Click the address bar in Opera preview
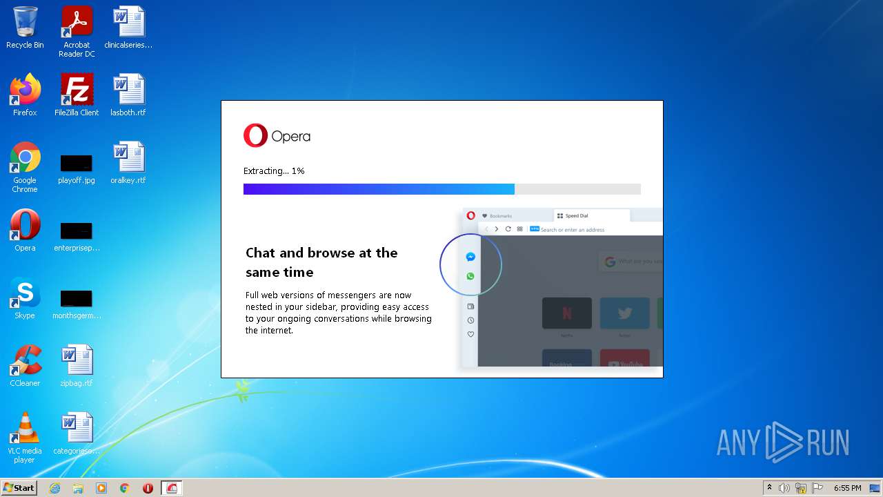 tap(595, 229)
